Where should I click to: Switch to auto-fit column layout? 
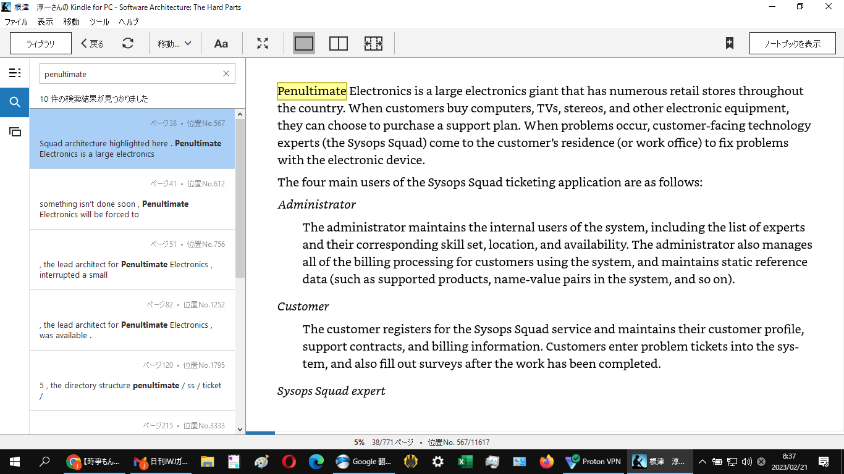pyautogui.click(x=373, y=43)
